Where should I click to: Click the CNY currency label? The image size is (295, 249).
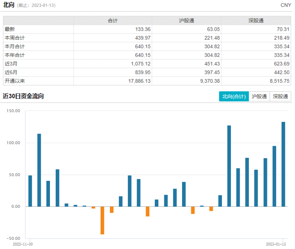click(286, 5)
